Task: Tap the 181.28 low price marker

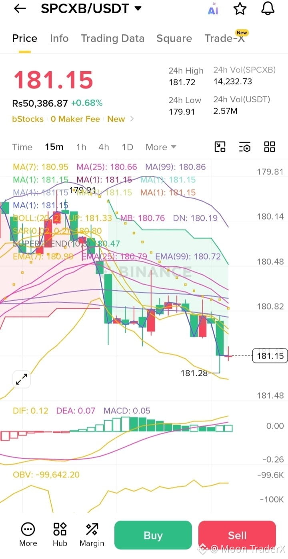Action: (x=194, y=373)
